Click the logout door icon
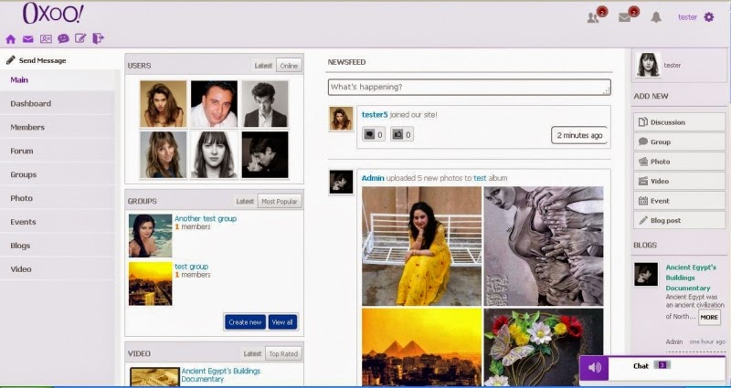731x388 pixels. [x=98, y=38]
